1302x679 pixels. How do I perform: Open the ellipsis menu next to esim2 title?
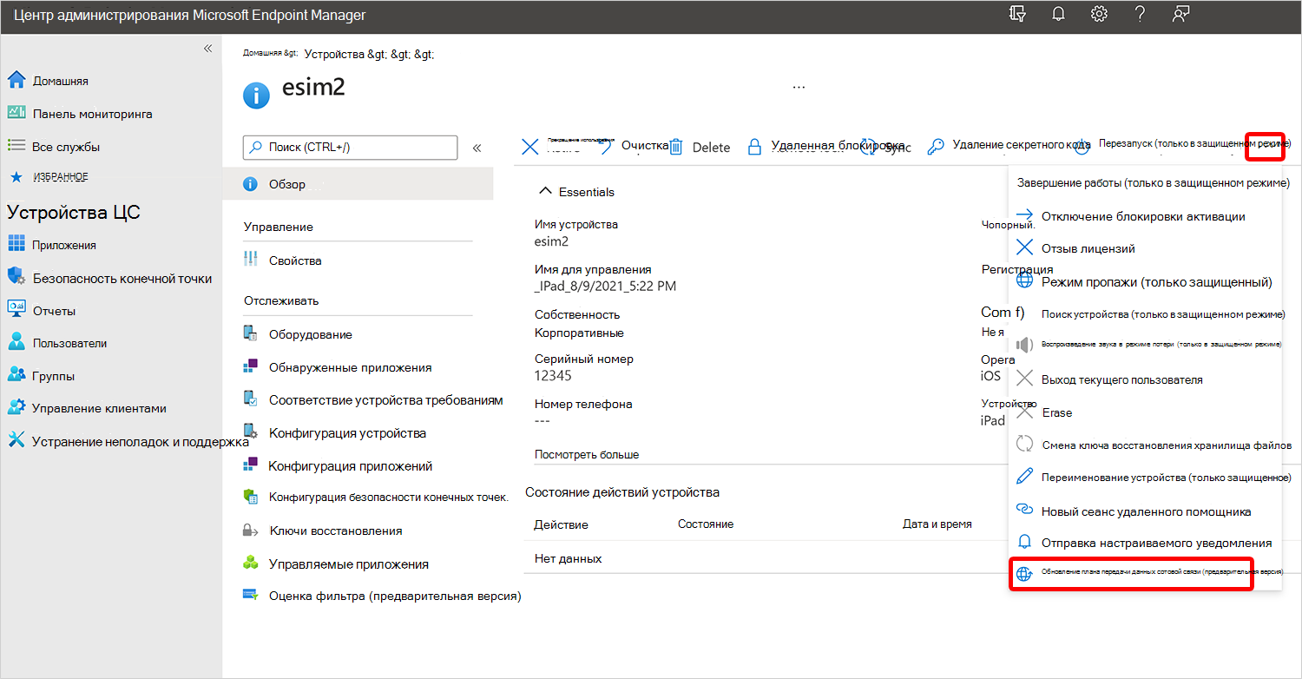799,87
